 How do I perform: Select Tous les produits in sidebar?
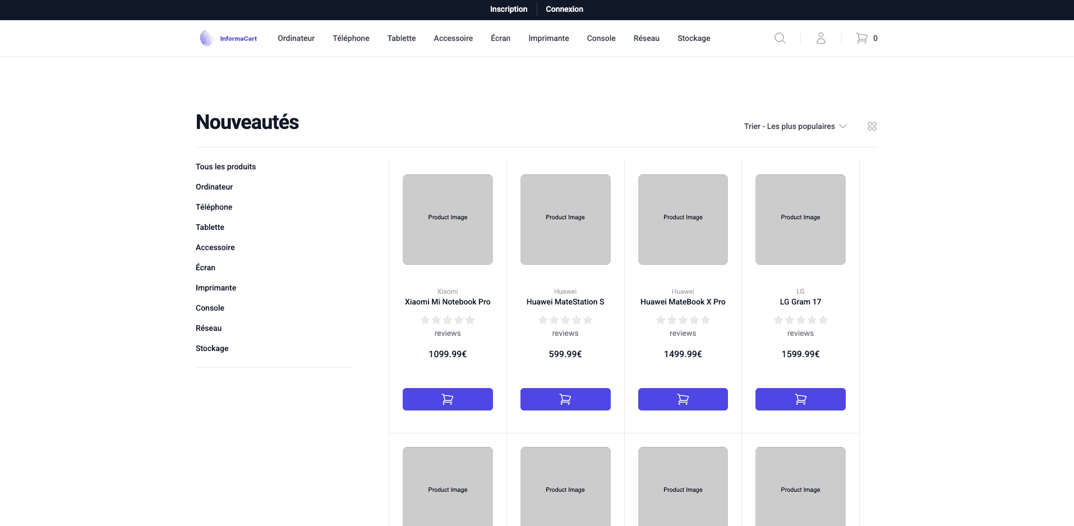[x=225, y=167]
